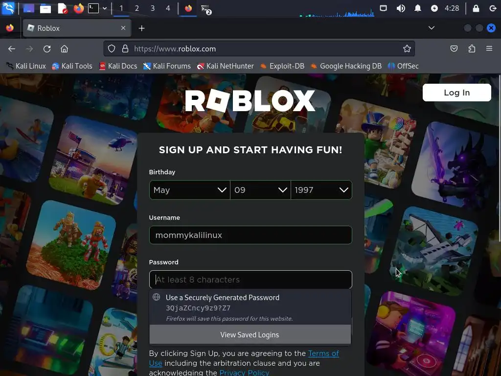Open the Google Hacking DB bookmark
The image size is (501, 376).
[346, 66]
